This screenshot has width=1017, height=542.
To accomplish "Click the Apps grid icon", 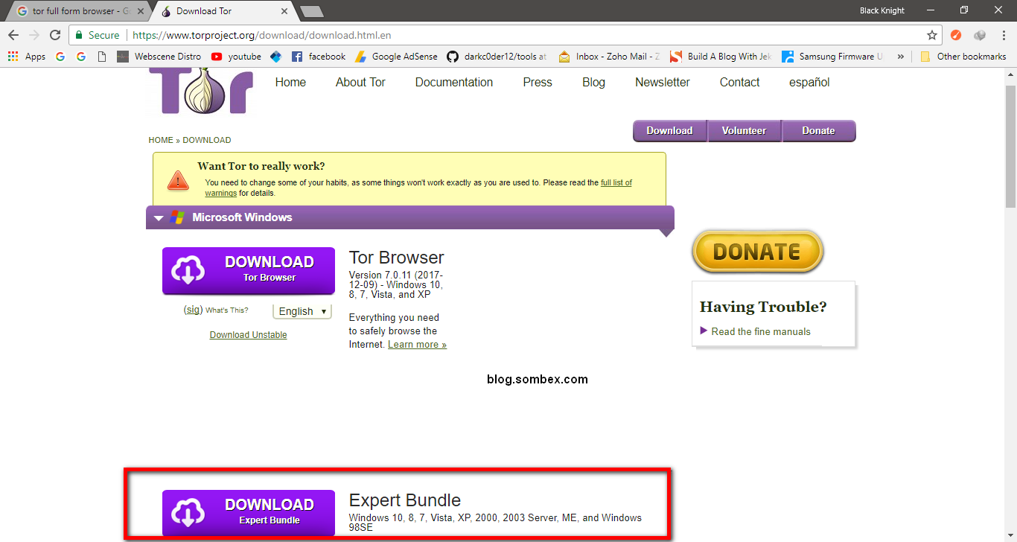I will (12, 56).
